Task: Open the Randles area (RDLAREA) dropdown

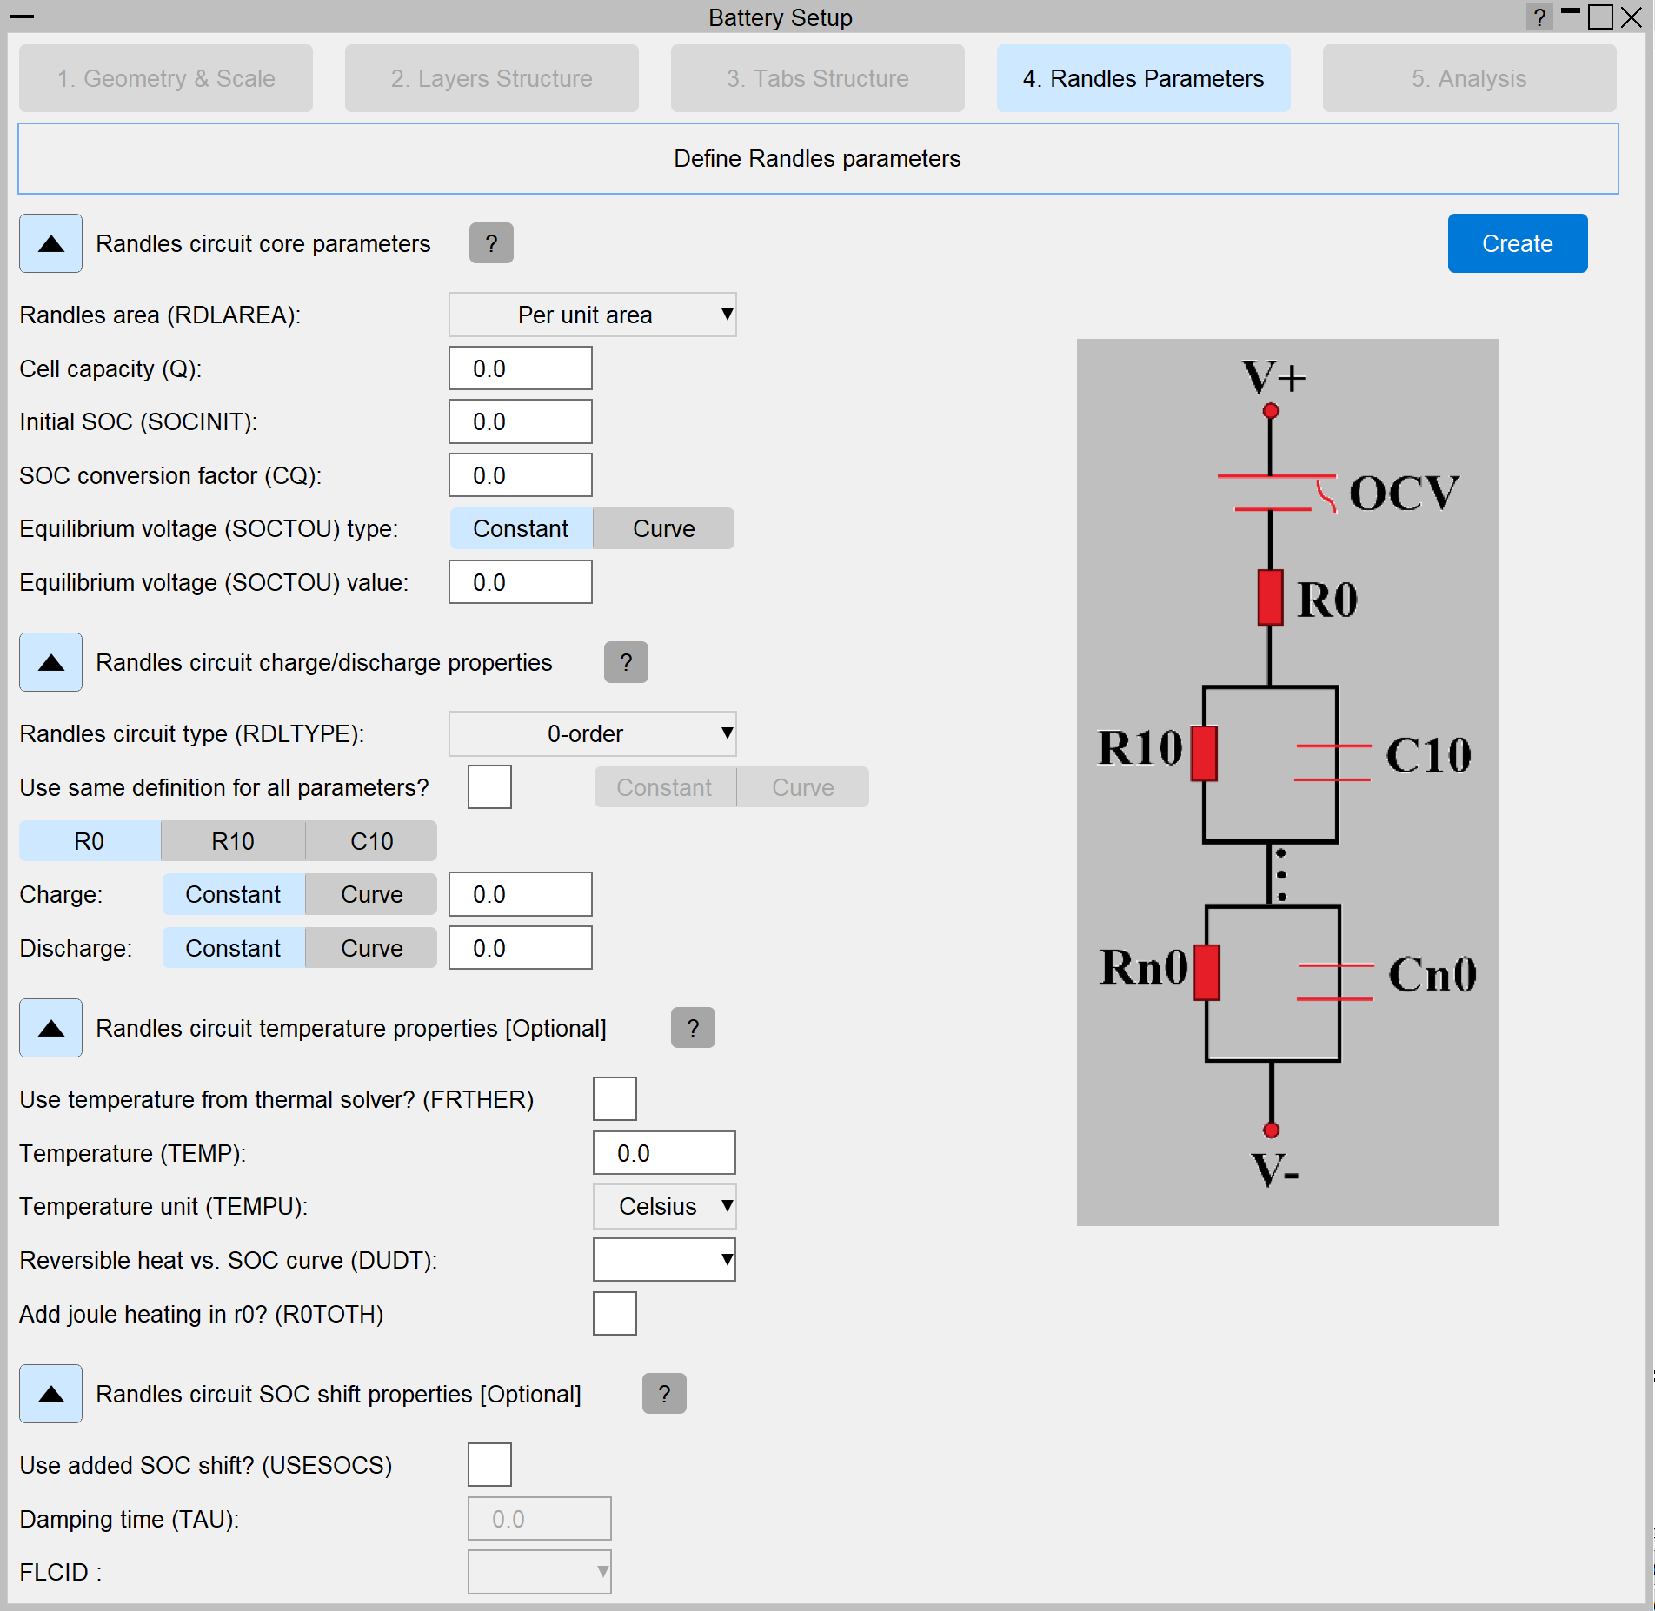Action: pyautogui.click(x=593, y=315)
